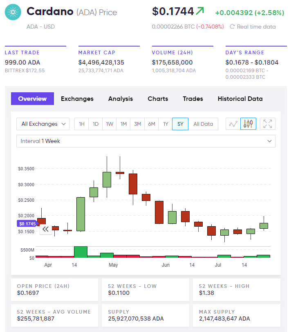Toggle the 5Y time range
Viewport: 291px width, 332px height.
180,124
